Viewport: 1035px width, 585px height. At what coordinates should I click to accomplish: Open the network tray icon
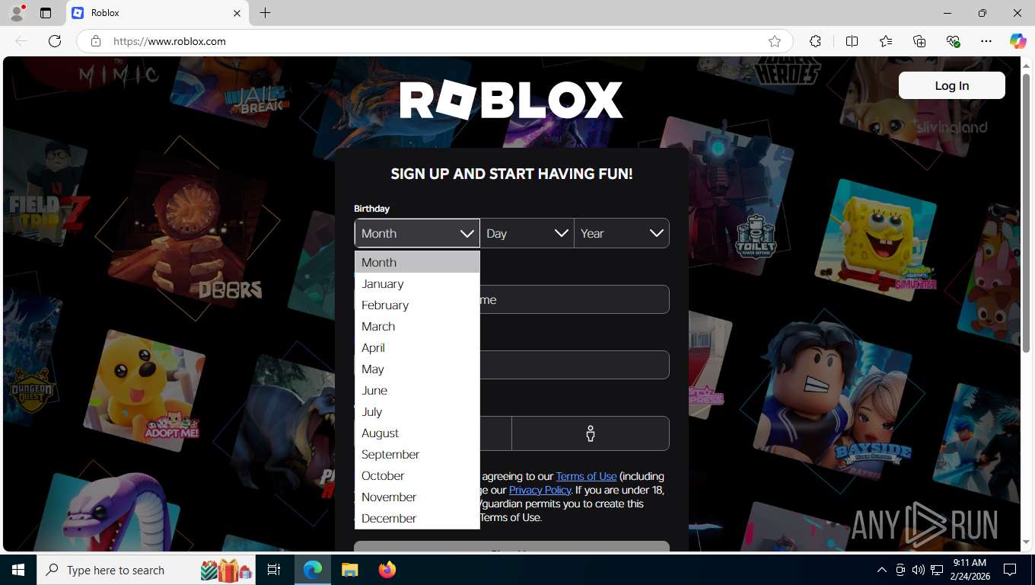pos(937,570)
